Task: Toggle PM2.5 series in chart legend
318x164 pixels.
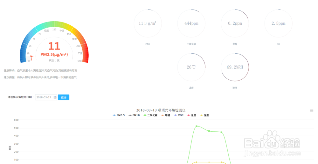Action: click(119, 115)
